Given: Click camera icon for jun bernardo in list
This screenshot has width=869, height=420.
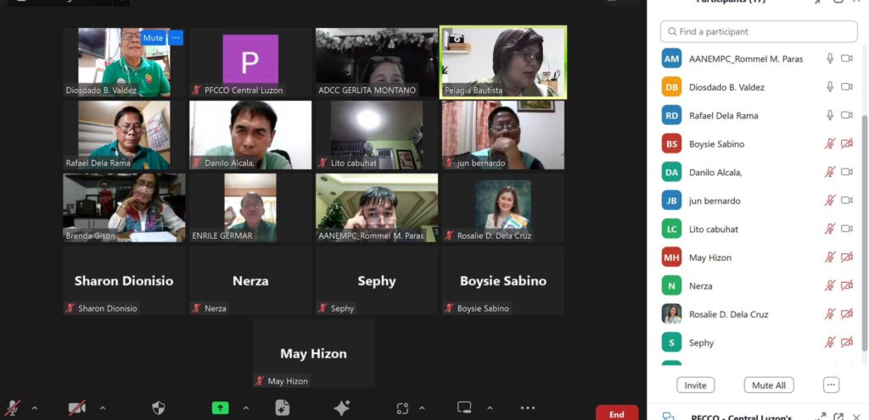Looking at the screenshot, I should tap(847, 200).
